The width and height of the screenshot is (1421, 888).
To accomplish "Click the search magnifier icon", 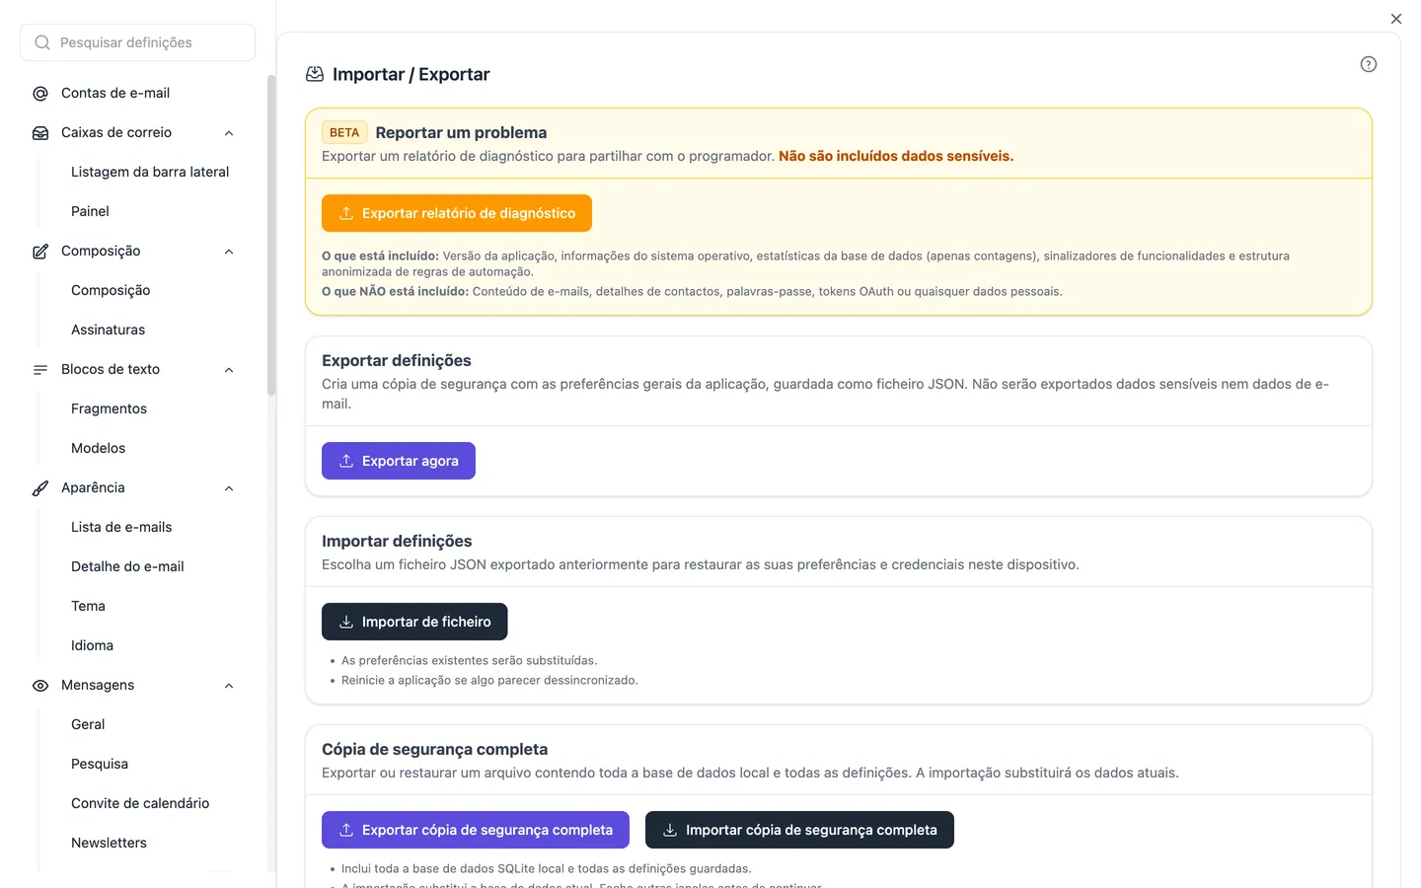I will click(x=42, y=42).
